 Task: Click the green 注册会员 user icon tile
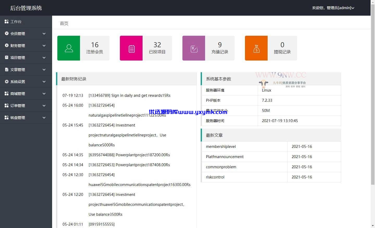[x=69, y=48]
